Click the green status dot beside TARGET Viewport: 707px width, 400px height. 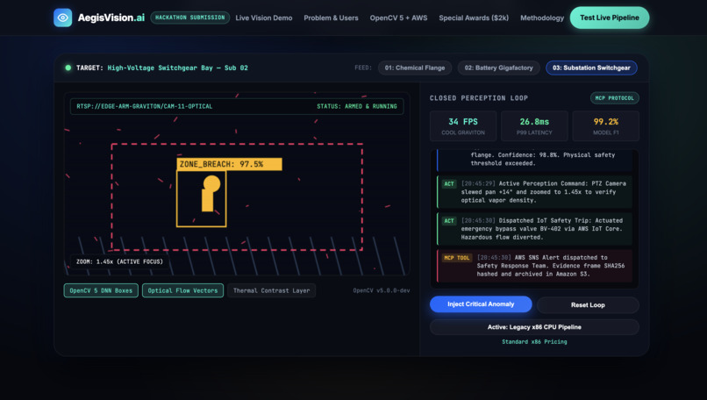[x=68, y=68]
